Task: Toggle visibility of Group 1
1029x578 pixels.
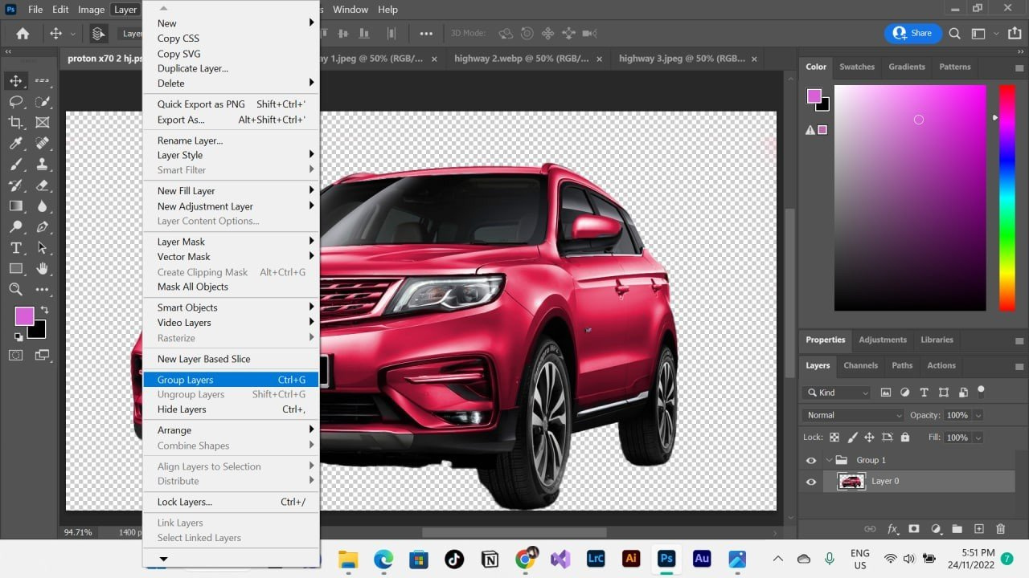Action: coord(810,461)
